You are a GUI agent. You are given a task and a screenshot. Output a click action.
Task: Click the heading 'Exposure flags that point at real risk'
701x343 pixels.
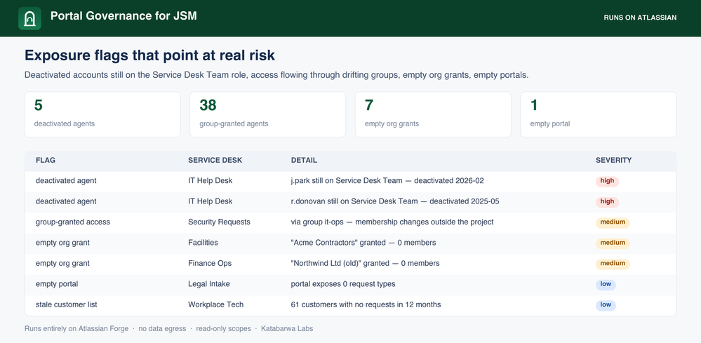149,55
